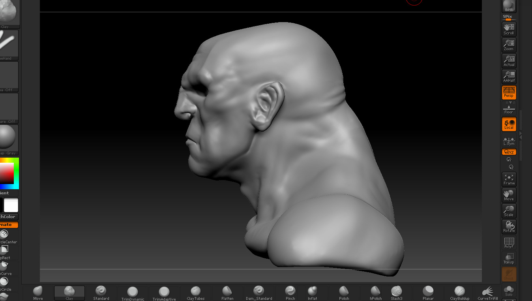532x301 pixels.
Task: Select the ClayTubes brush
Action: (196, 293)
